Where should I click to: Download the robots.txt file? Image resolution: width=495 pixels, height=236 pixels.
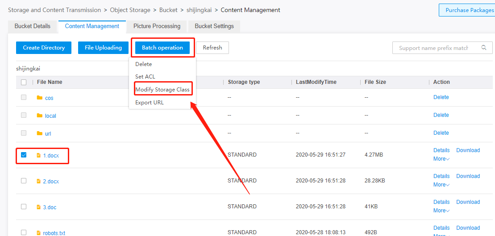(x=468, y=228)
